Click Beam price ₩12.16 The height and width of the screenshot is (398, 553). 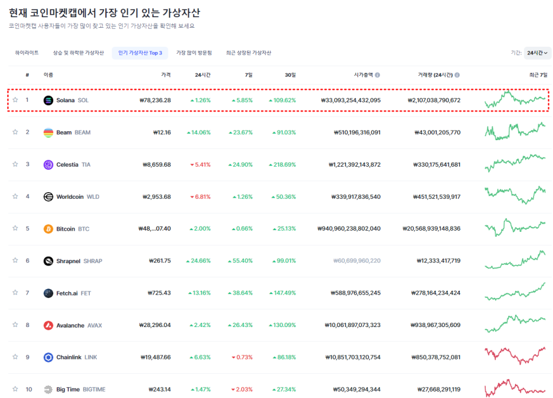pos(162,132)
